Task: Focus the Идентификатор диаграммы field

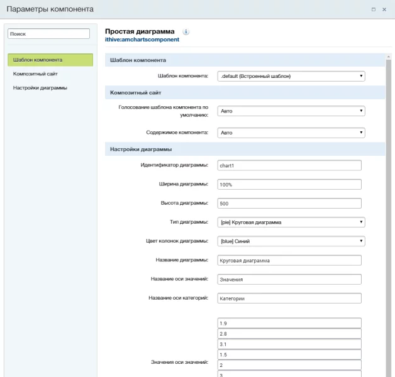Action: (x=289, y=165)
